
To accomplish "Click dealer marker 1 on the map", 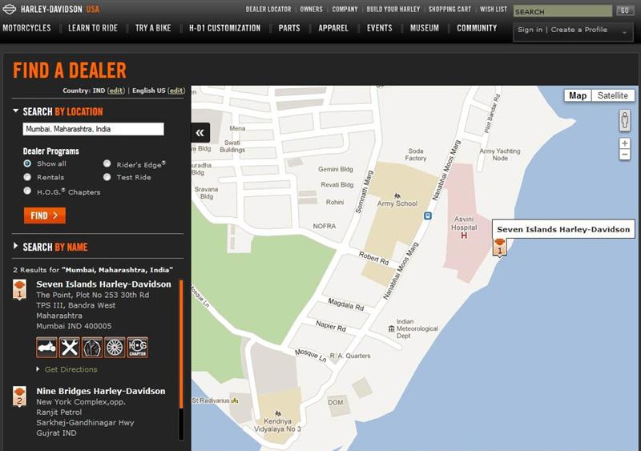I will point(499,247).
